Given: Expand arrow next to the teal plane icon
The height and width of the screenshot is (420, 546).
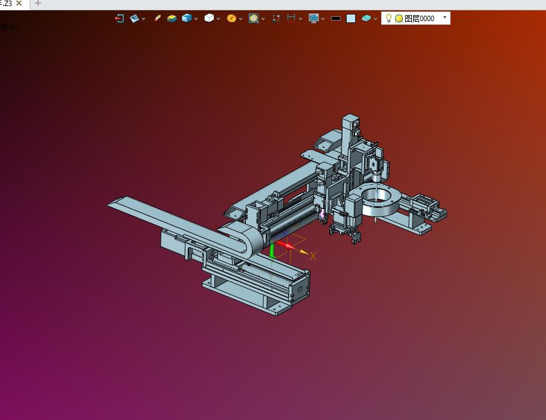Looking at the screenshot, I should coord(375,19).
